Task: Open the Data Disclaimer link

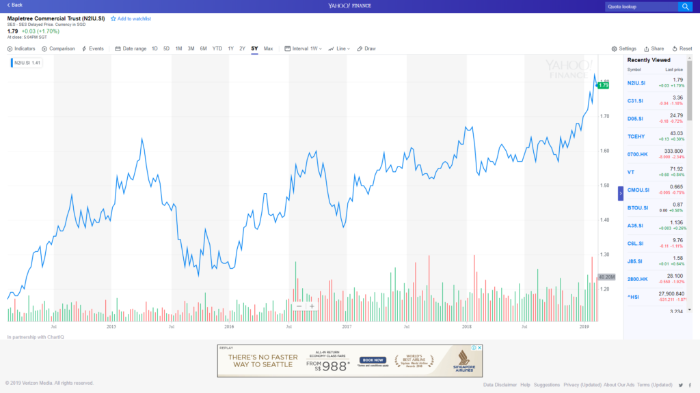Action: [500, 385]
